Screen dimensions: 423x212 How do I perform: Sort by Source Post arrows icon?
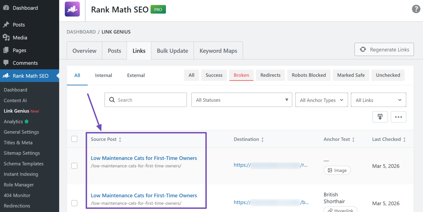[120, 139]
